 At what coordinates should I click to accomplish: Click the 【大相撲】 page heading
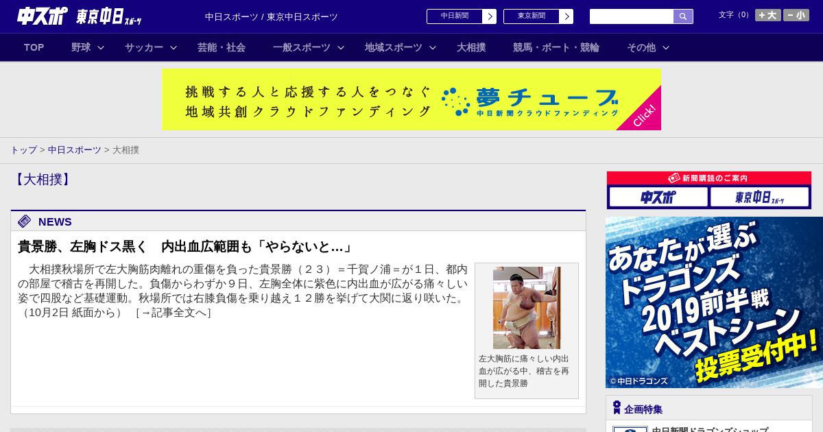(42, 180)
